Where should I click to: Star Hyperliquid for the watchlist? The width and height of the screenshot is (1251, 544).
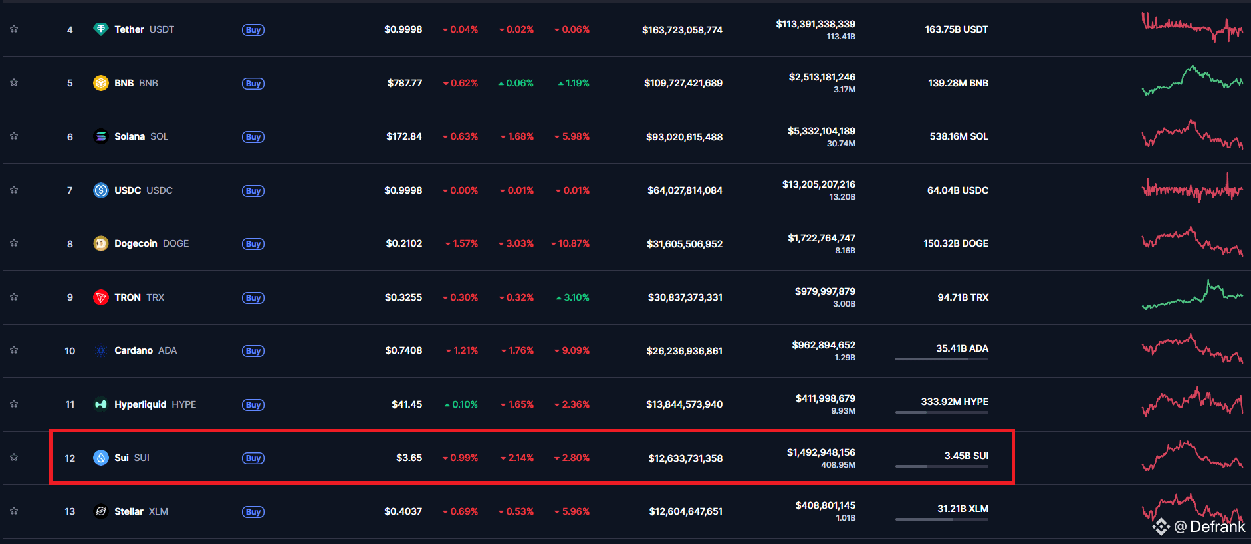tap(14, 404)
